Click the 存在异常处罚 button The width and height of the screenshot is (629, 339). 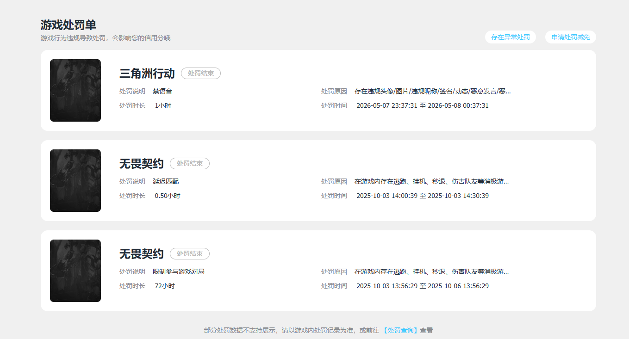click(511, 37)
